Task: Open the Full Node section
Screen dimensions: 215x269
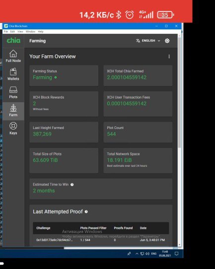Action: click(13, 56)
